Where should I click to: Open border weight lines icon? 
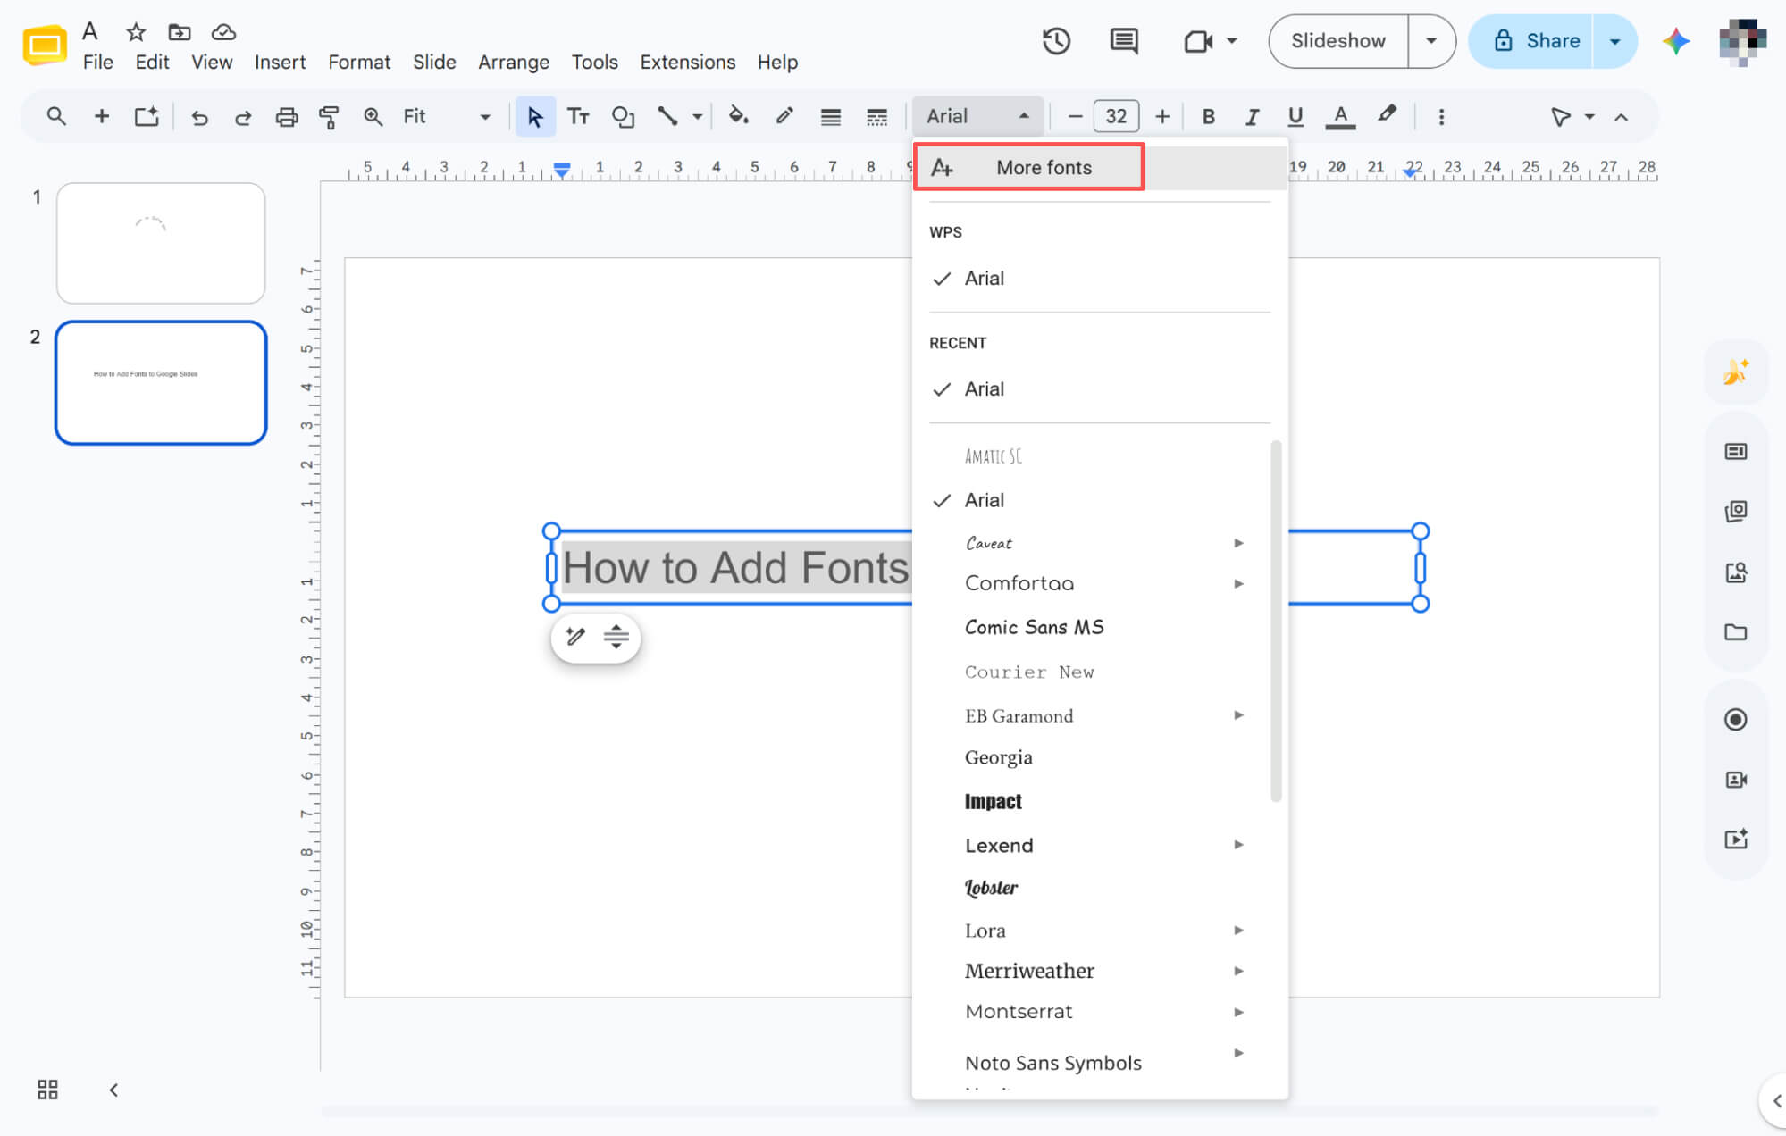click(830, 117)
